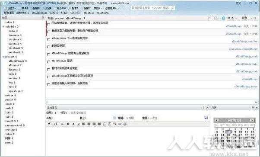Image resolution: width=260 pixels, height=157 pixels.
Task: Insert a bulleted list in editor
Action: tap(109, 124)
